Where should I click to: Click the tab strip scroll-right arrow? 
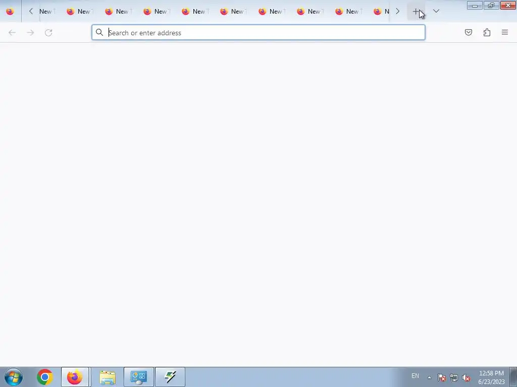coord(398,12)
